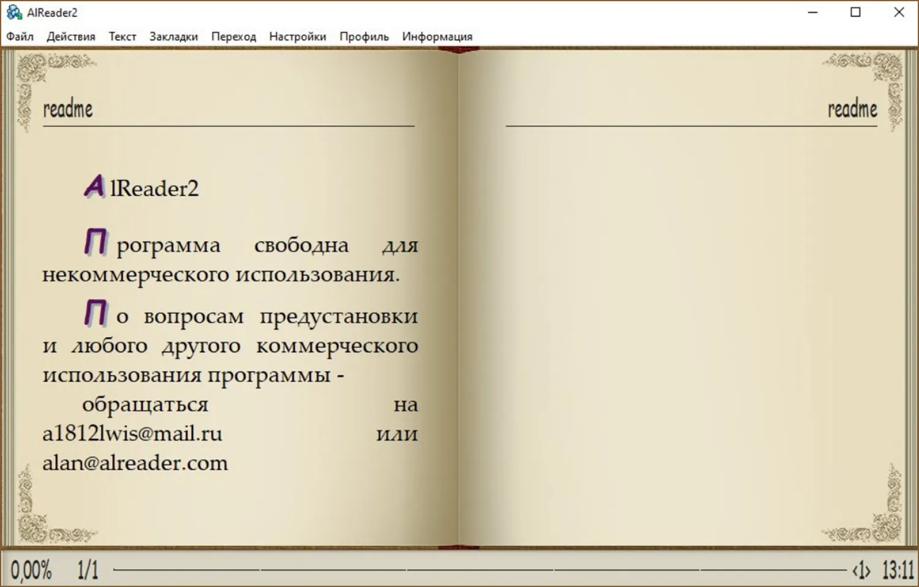
Task: Click the ‹1› indicator in status bar
Action: point(861,570)
